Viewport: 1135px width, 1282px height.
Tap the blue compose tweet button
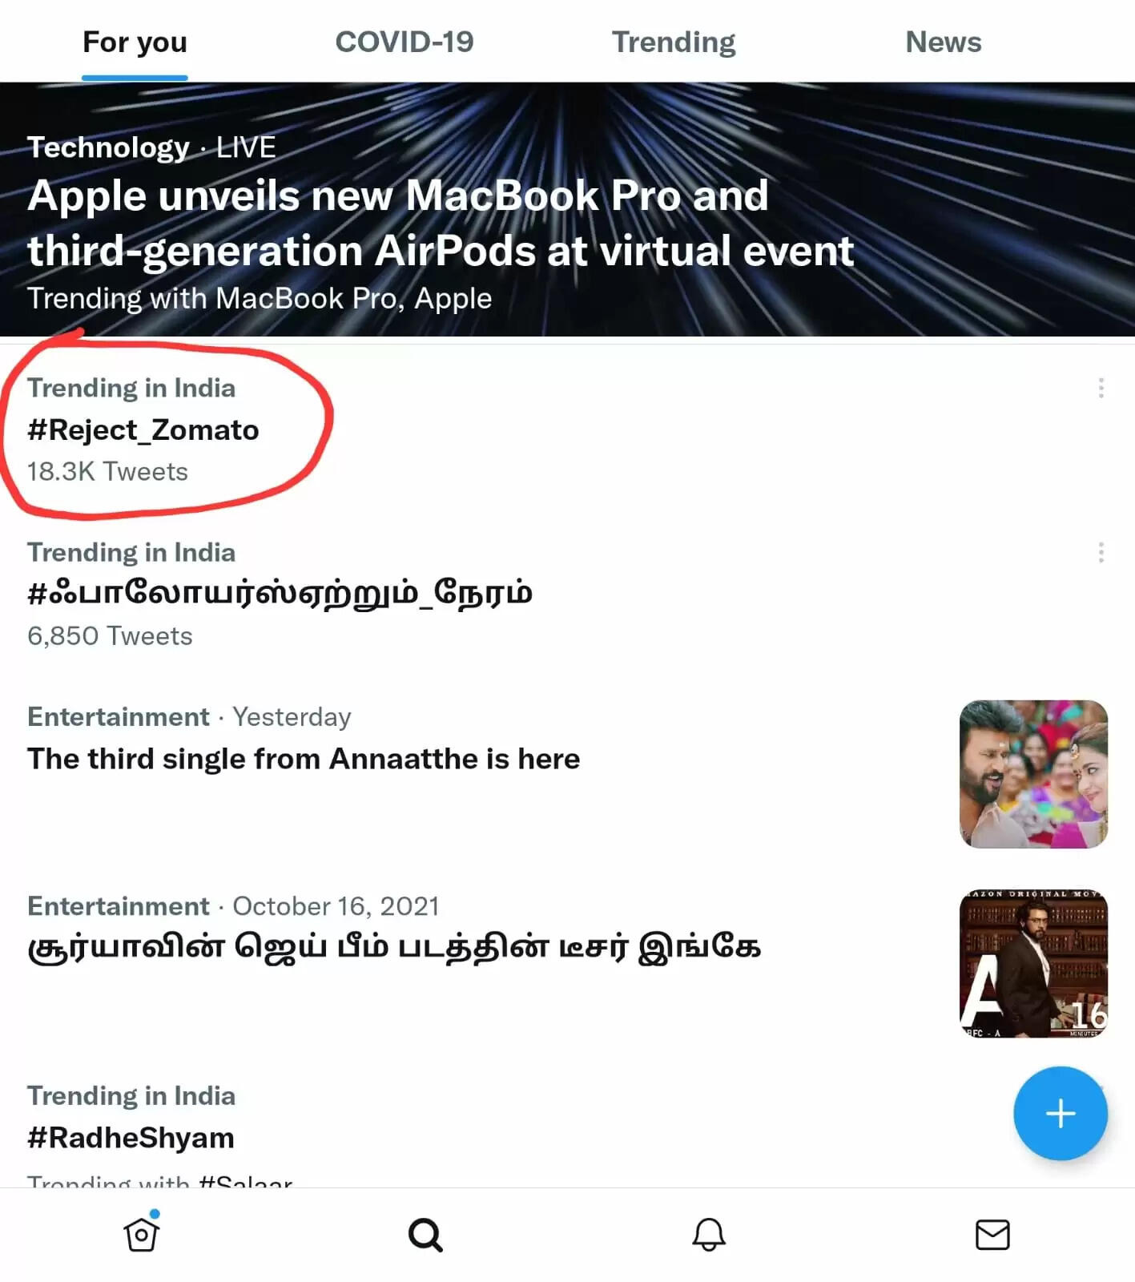[x=1060, y=1113]
